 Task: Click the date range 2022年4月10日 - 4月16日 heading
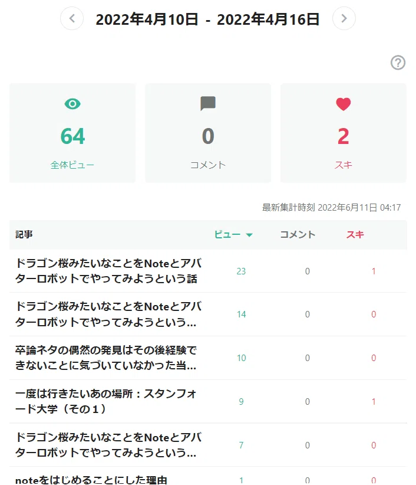pos(207,19)
